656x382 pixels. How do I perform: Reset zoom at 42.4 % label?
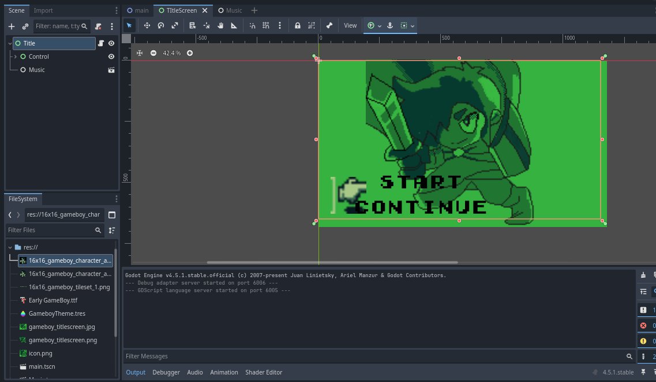pos(171,53)
